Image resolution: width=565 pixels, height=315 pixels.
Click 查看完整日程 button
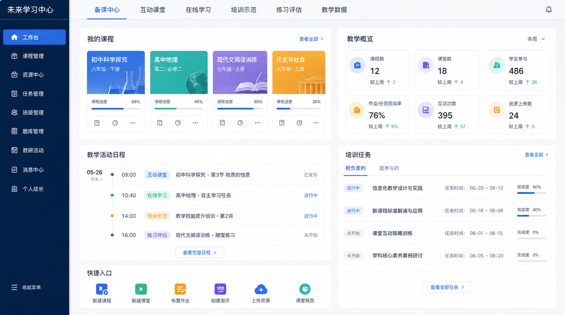click(199, 253)
